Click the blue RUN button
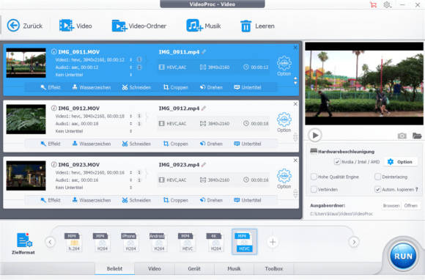425x280 pixels. pos(403,256)
